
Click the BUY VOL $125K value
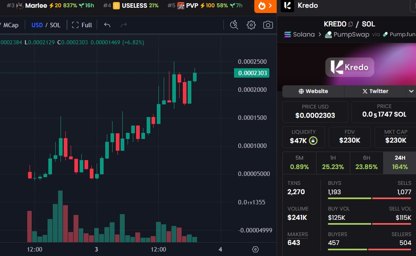tap(336, 217)
